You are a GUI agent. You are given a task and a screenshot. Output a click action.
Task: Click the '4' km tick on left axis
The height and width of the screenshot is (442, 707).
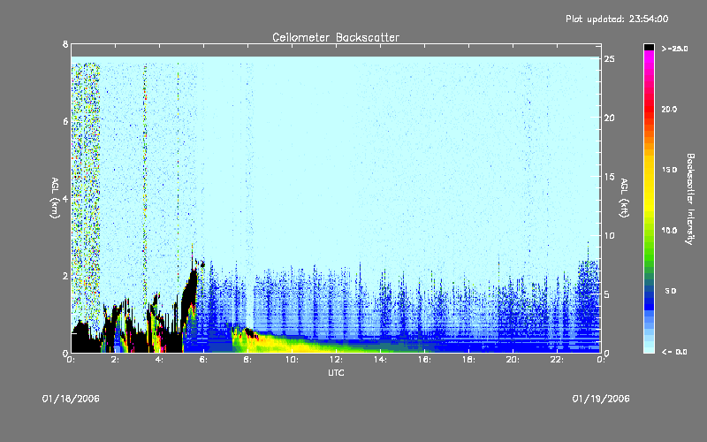pos(65,198)
